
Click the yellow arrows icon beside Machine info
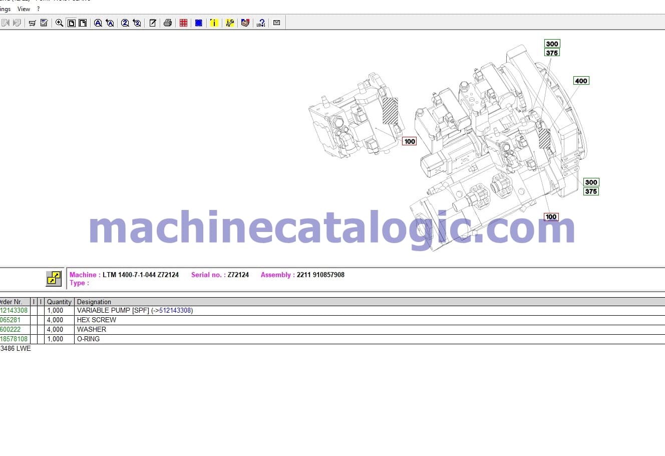click(x=54, y=278)
